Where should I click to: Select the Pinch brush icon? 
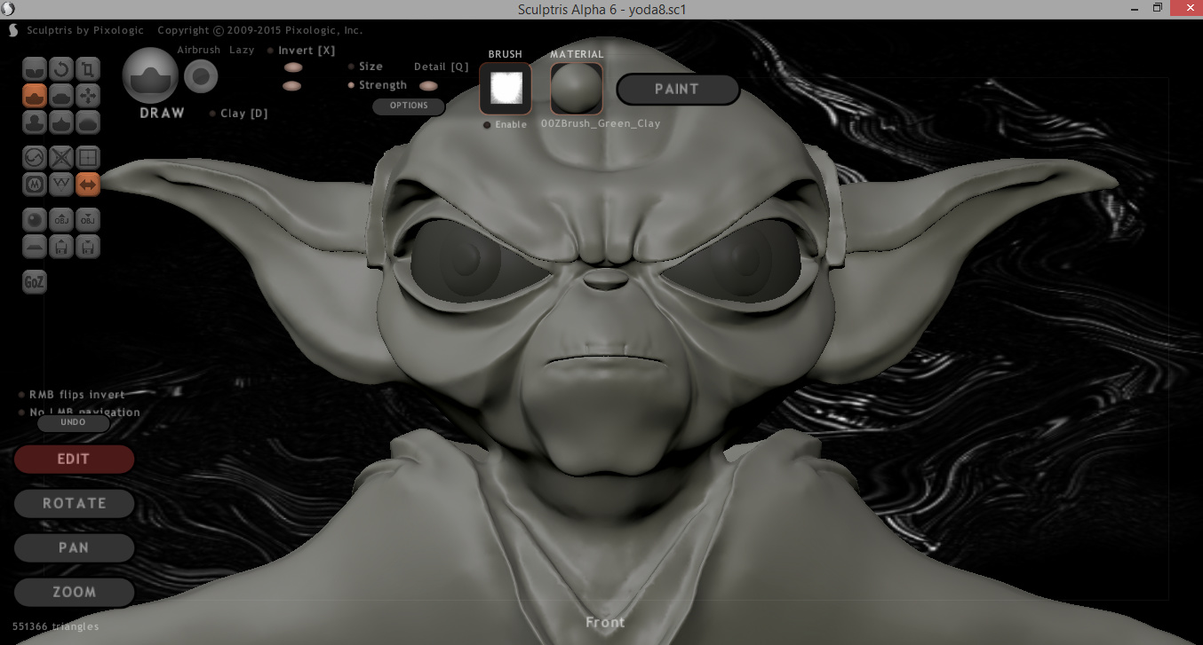point(61,122)
